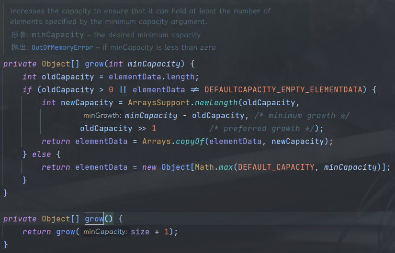Click DEFAULTCAPACITY_EMPTY_ELEMENTDATA constant
This screenshot has height=253, width=395.
click(283, 89)
